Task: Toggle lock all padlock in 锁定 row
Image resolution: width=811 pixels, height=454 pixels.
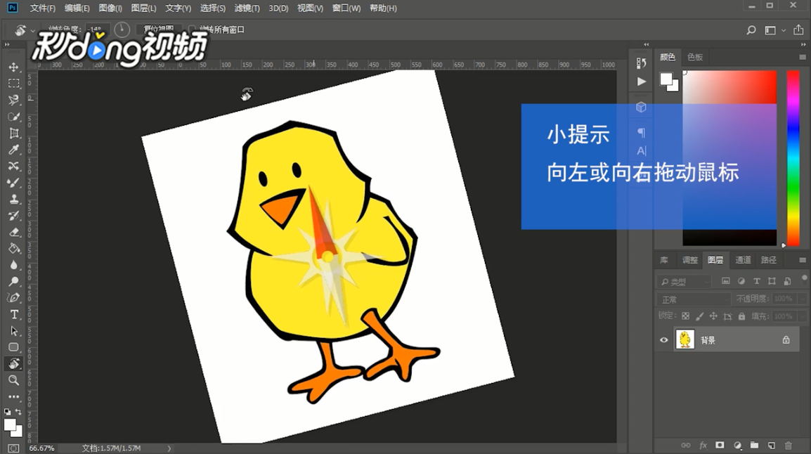Action: [x=741, y=316]
